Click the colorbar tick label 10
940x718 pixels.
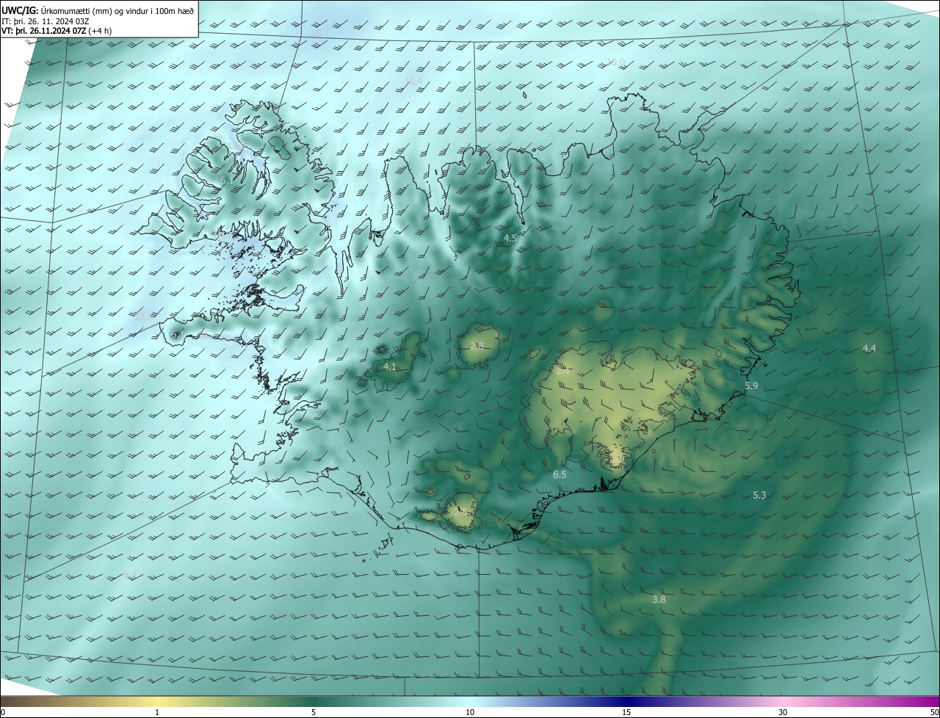(470, 712)
